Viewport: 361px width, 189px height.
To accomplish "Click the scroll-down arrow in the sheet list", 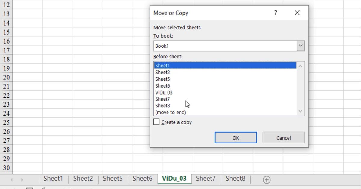I will pyautogui.click(x=300, y=111).
